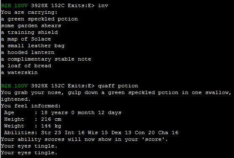Select 'a training shield' line

tap(29, 32)
